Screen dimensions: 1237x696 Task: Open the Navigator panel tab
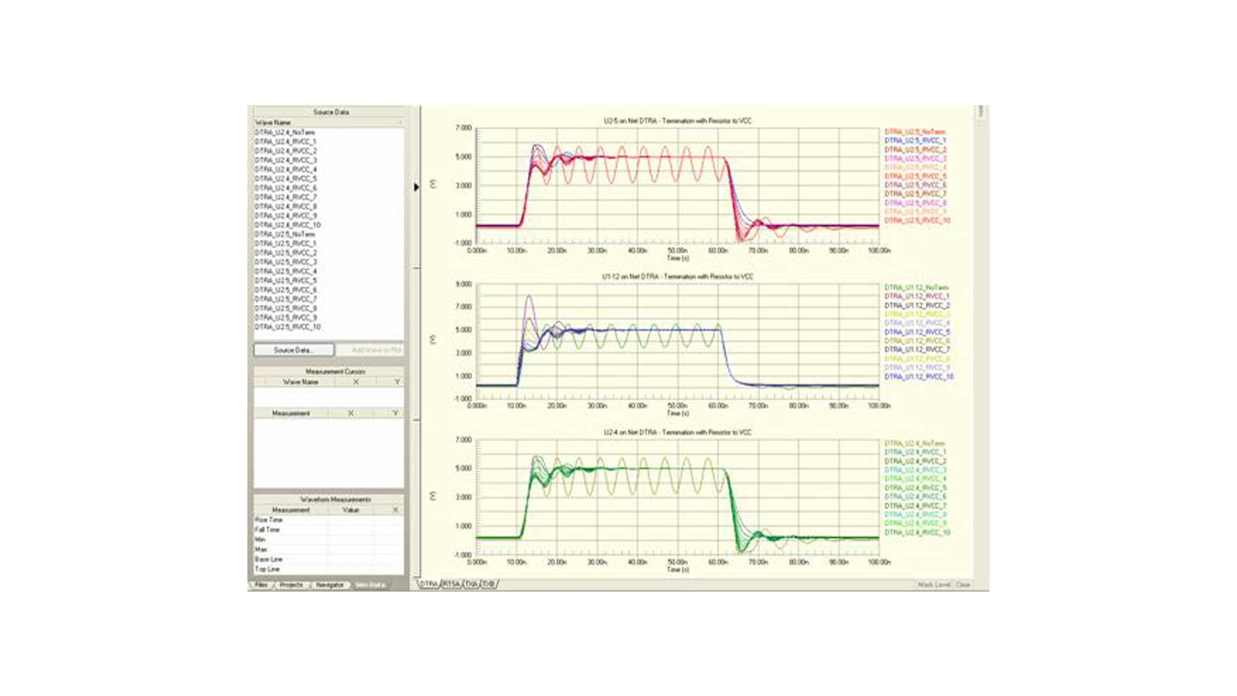tap(330, 585)
